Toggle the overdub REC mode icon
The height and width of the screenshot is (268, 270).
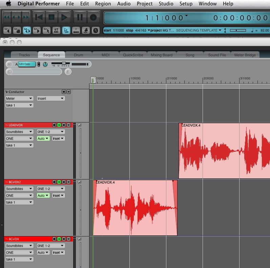pyautogui.click(x=56, y=31)
